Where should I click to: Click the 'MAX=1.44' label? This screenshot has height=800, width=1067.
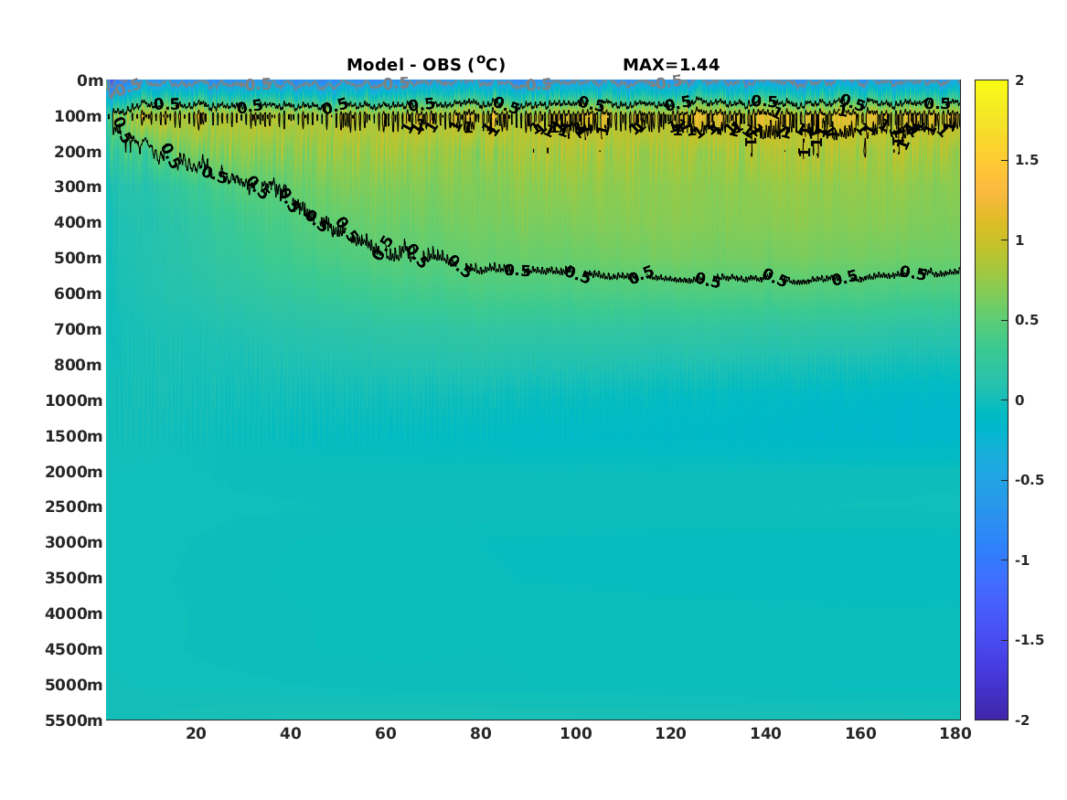(671, 65)
